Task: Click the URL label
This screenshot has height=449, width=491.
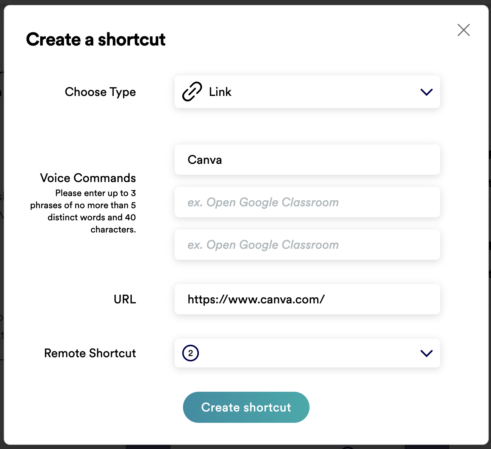Action: (125, 299)
